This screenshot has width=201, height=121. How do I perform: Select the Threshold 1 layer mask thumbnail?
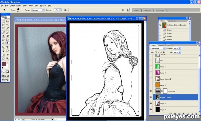point(165,91)
